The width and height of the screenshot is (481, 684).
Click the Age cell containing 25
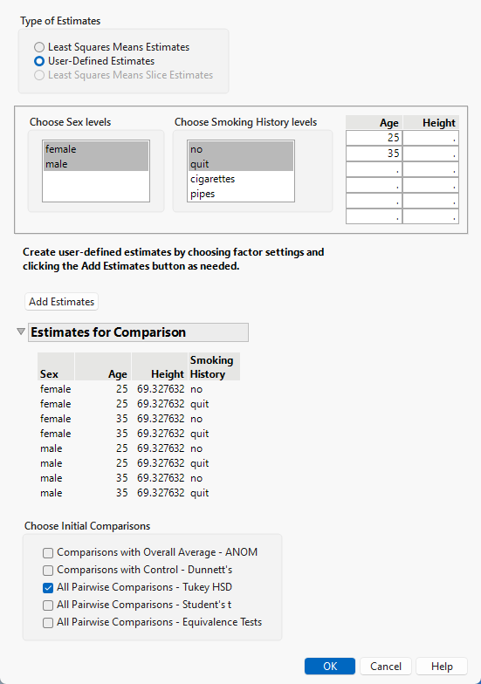click(x=374, y=138)
